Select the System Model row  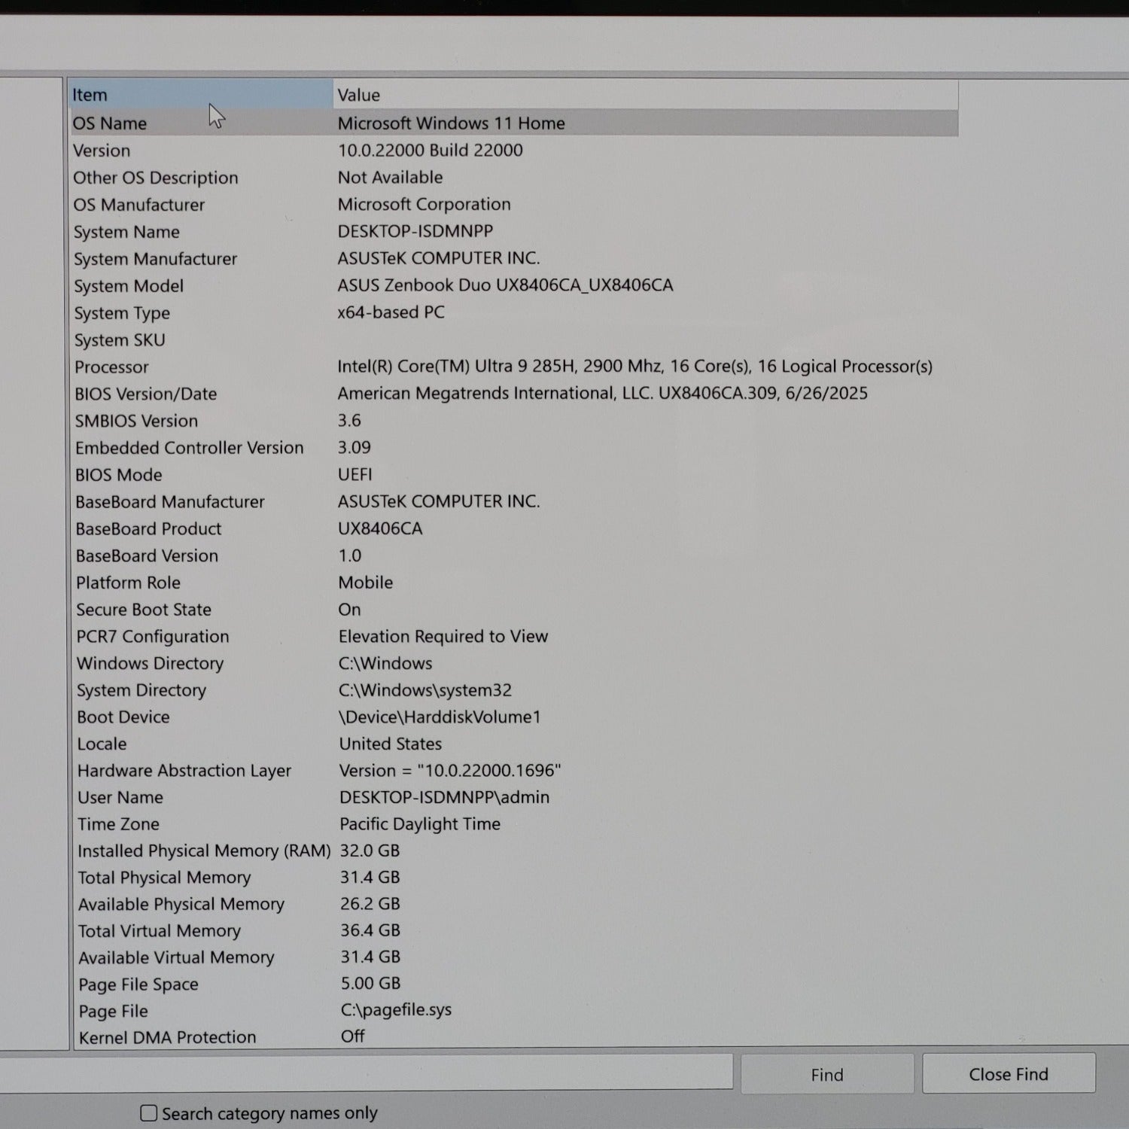click(129, 286)
